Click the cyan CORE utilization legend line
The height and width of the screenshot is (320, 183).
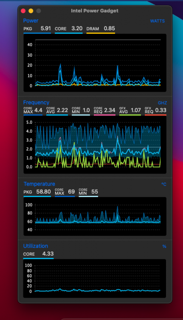38,259
